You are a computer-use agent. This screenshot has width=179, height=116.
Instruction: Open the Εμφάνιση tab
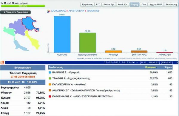pos(87,5)
